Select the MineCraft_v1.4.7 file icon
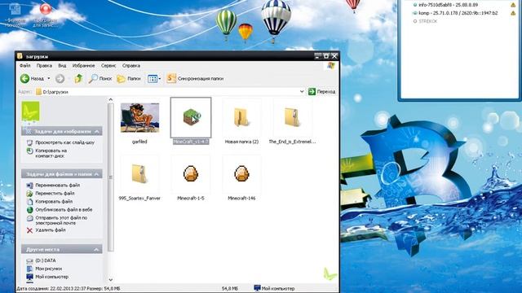This screenshot has height=293, width=522. [x=191, y=117]
